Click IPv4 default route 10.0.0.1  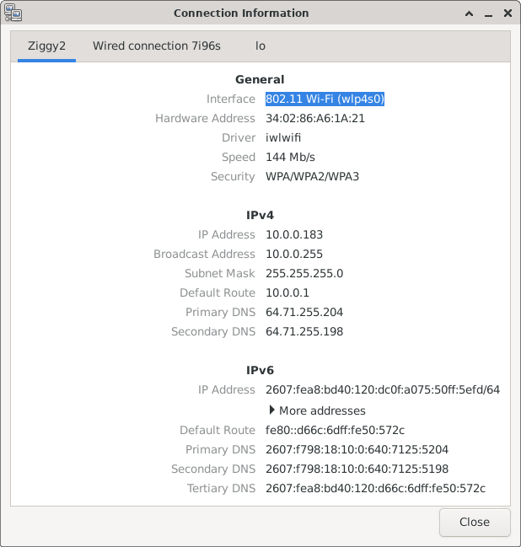pyautogui.click(x=287, y=292)
